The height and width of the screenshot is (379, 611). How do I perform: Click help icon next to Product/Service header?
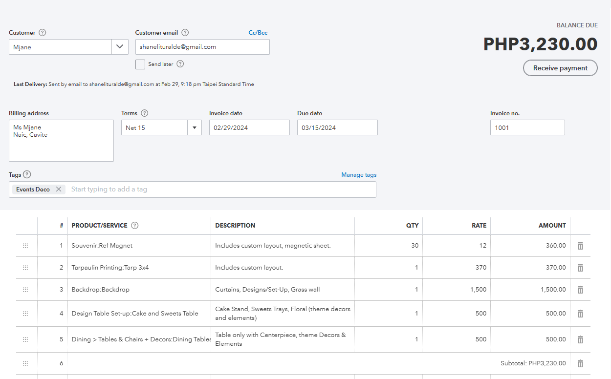[x=135, y=226]
